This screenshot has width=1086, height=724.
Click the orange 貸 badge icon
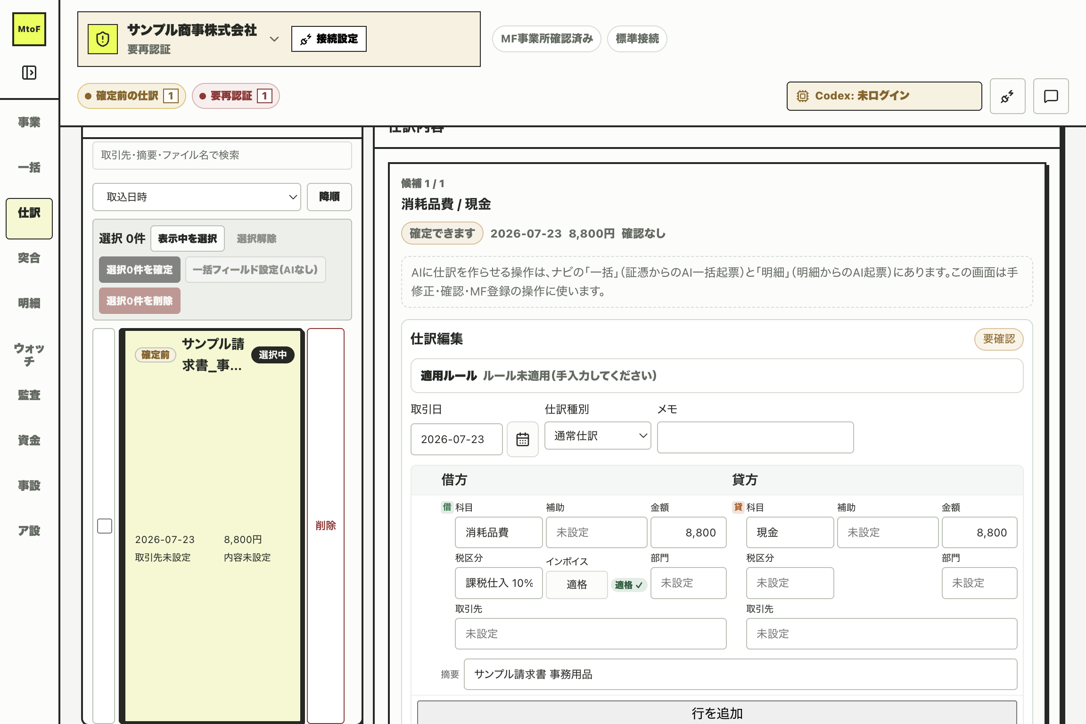pyautogui.click(x=738, y=507)
